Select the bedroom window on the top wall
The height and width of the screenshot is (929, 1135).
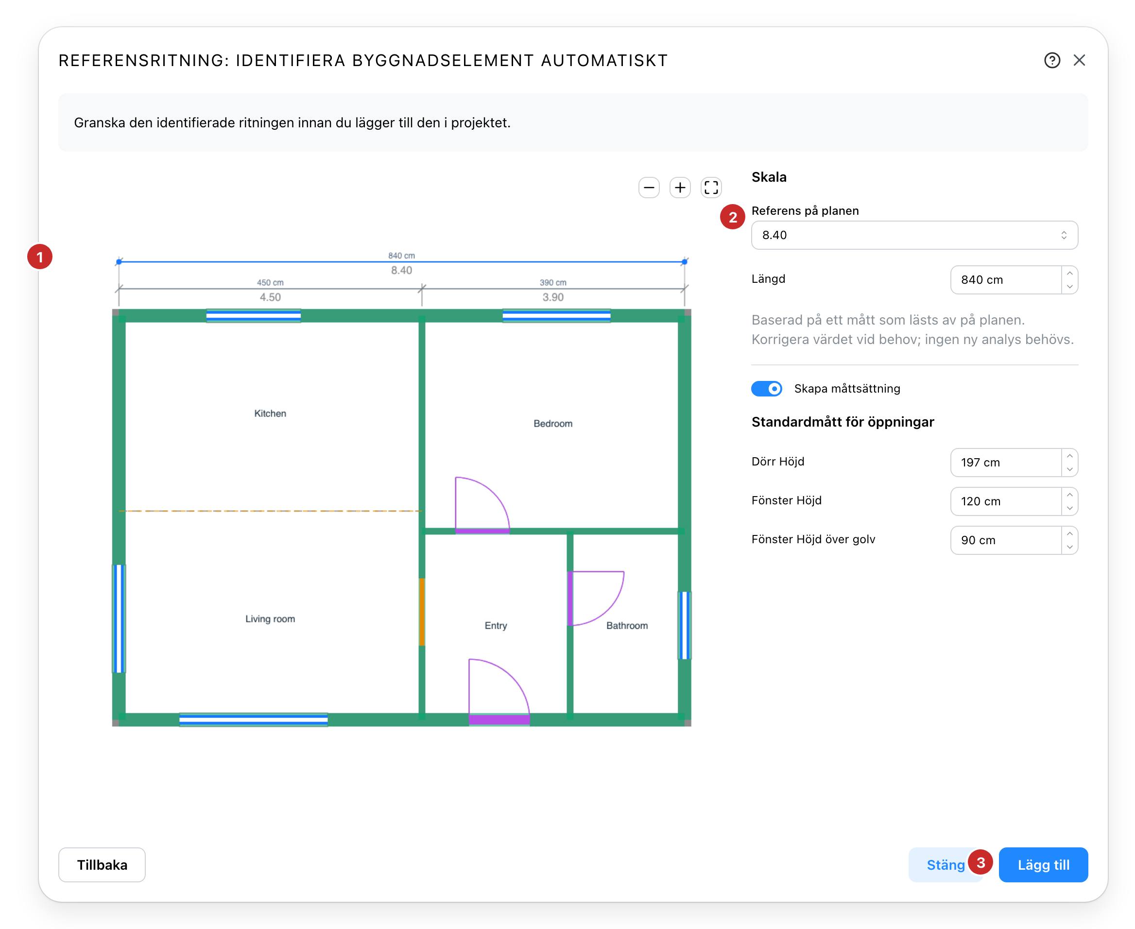tap(556, 316)
